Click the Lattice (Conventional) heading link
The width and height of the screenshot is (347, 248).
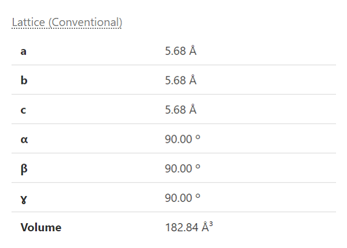[67, 23]
